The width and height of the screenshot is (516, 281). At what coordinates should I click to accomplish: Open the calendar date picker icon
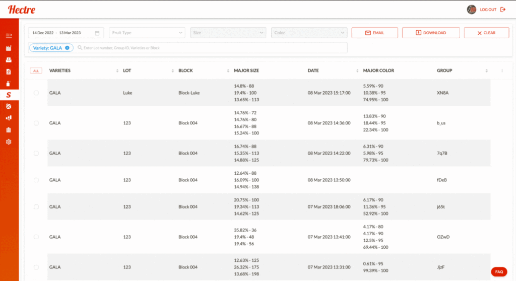point(97,33)
